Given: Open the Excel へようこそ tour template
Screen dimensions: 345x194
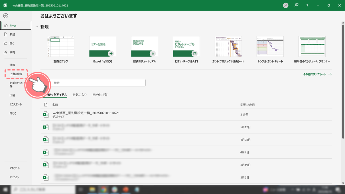Looking at the screenshot, I should point(103,50).
